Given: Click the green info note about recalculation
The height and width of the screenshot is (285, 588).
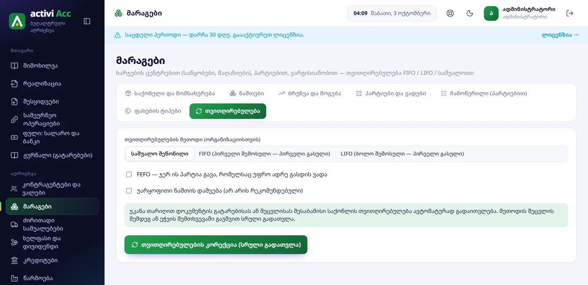Looking at the screenshot, I should (346, 215).
